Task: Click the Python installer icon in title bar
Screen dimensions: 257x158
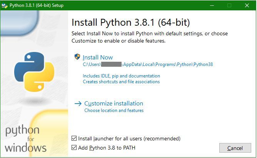Action: tap(5, 5)
